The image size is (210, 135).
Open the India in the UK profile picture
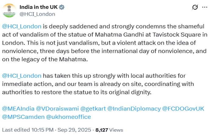coord(9,10)
